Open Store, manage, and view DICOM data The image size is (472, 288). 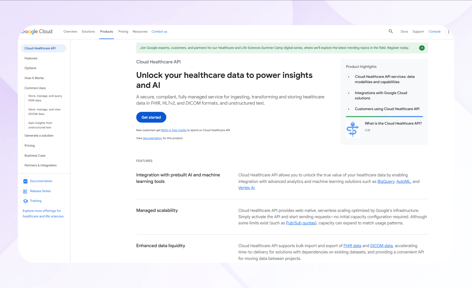coord(44,112)
